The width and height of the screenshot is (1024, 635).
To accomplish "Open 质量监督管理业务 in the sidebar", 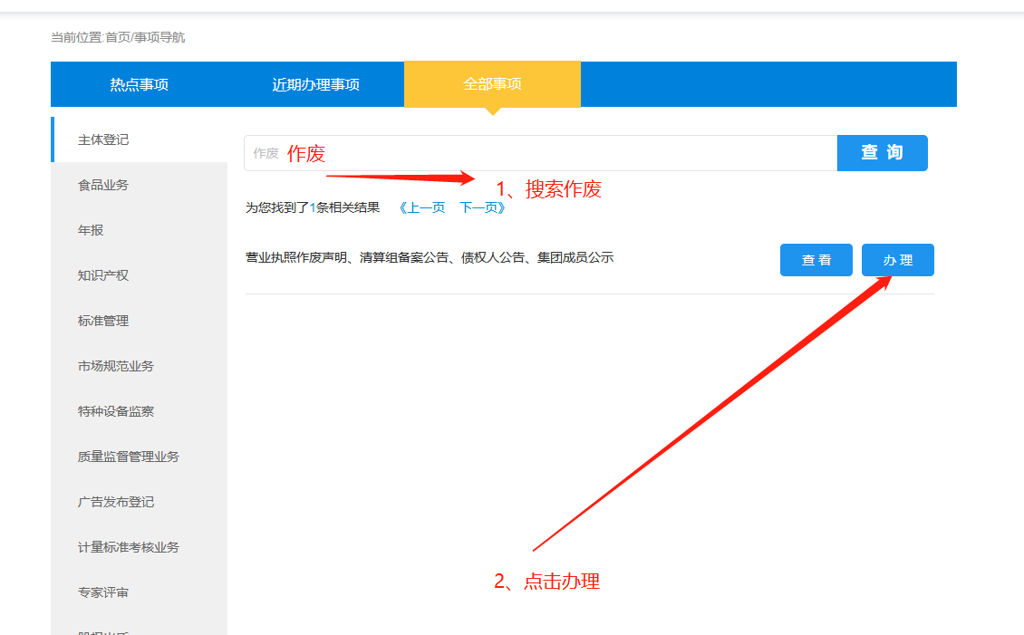I will (x=129, y=457).
